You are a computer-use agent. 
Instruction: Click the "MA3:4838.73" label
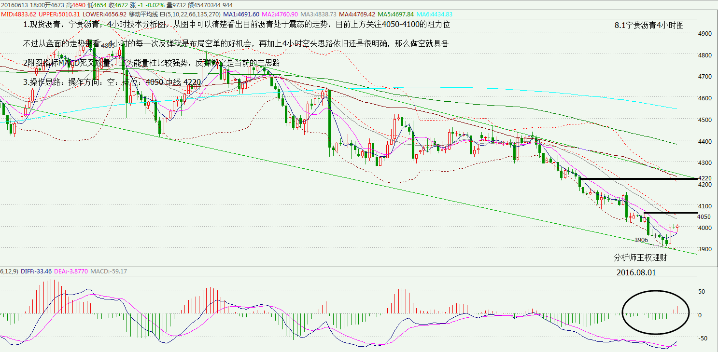tap(319, 14)
